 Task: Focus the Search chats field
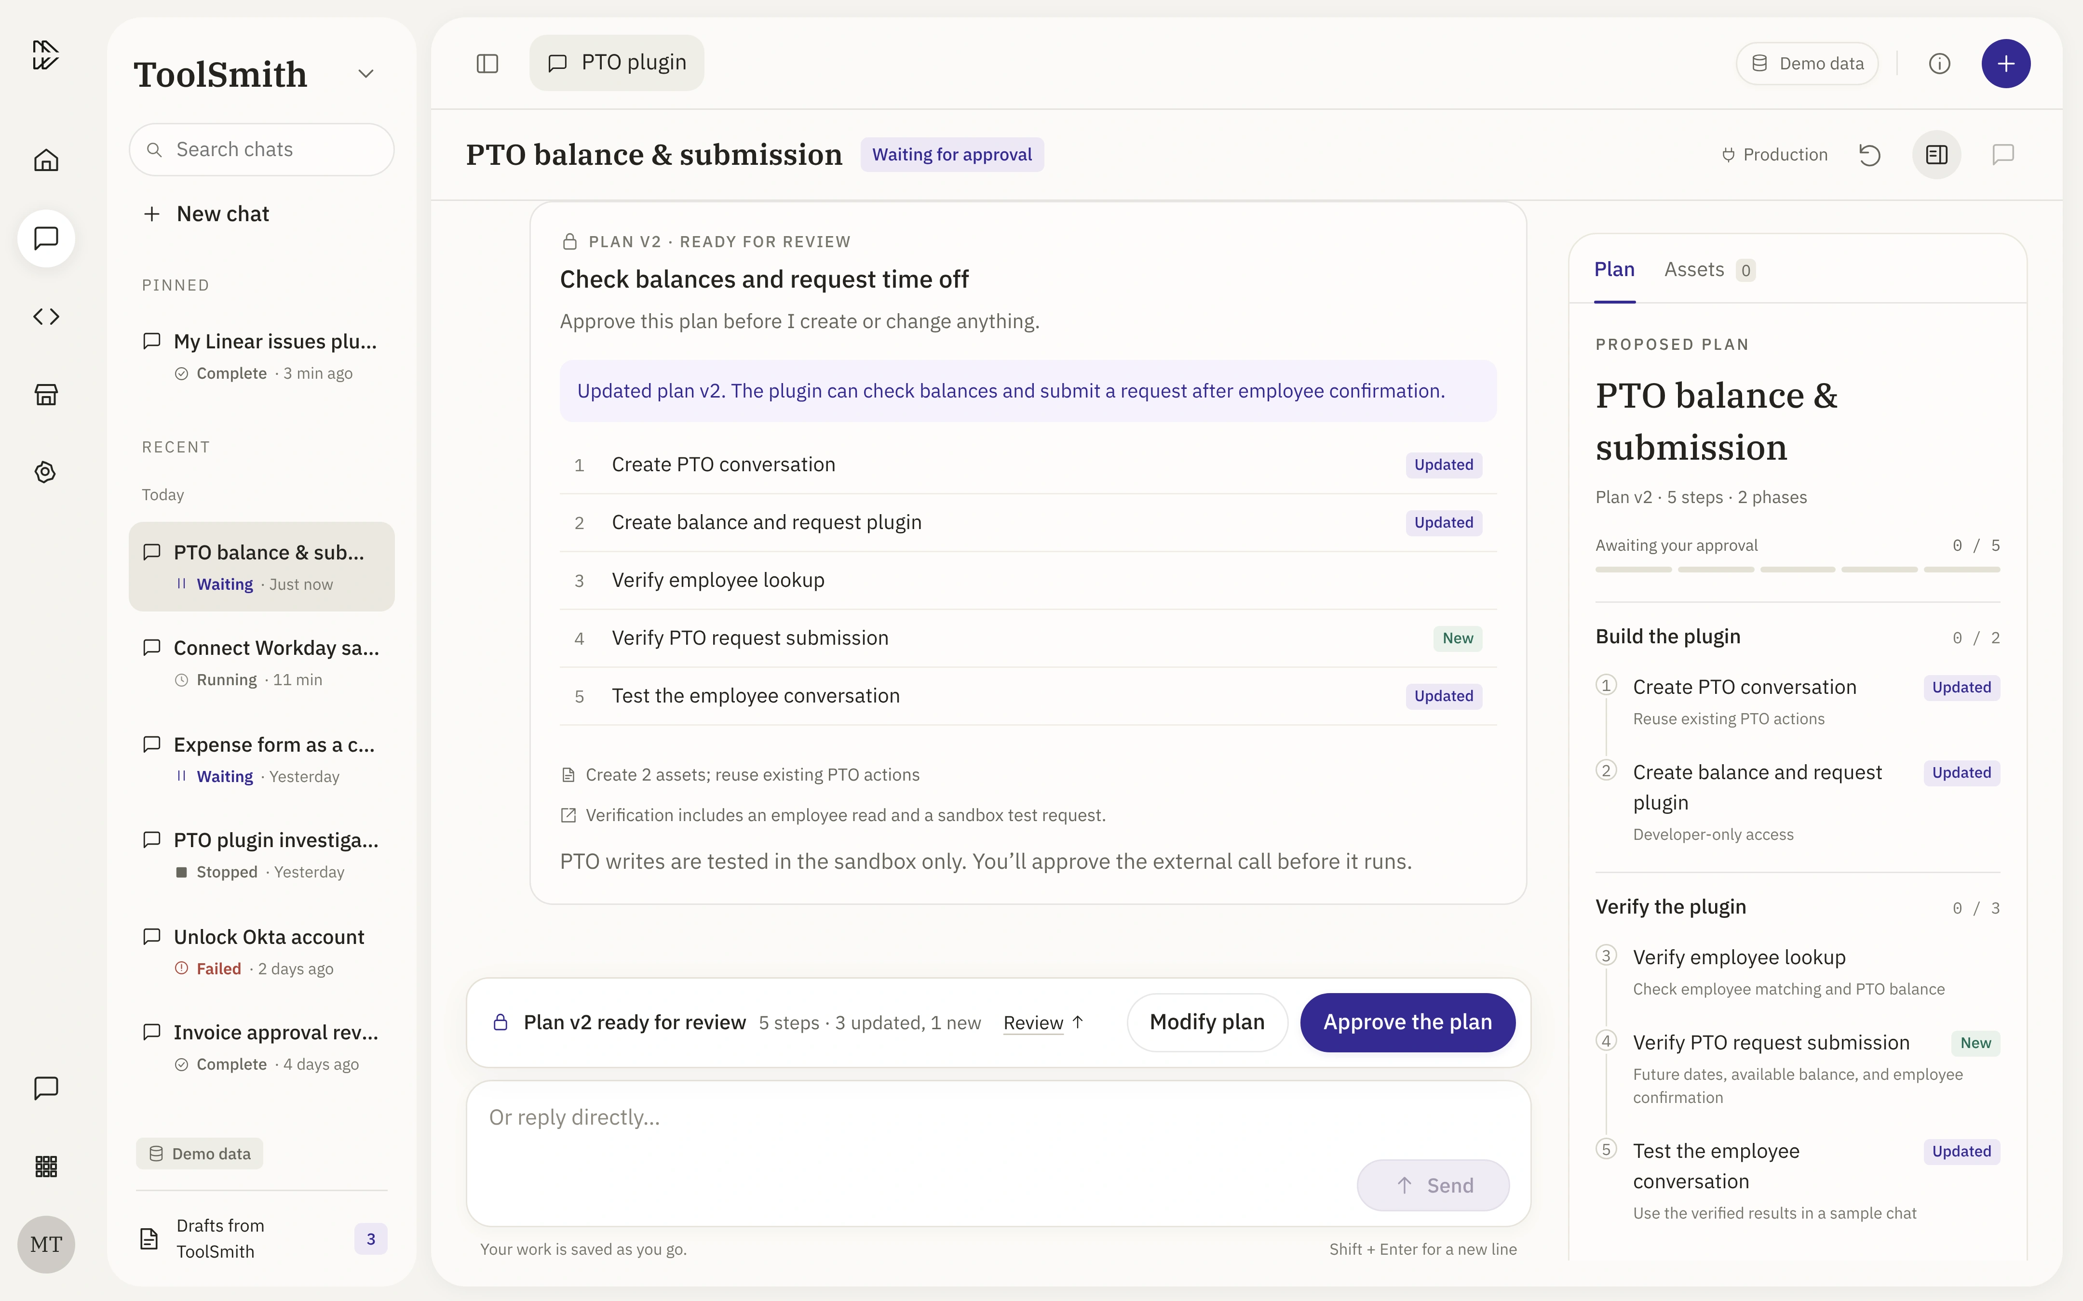tap(262, 150)
